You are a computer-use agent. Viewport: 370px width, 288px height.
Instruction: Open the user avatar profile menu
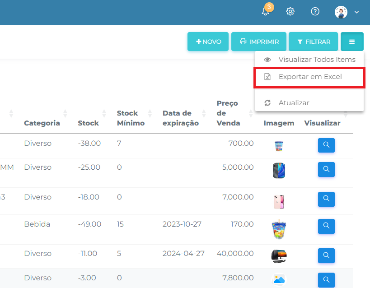347,12
